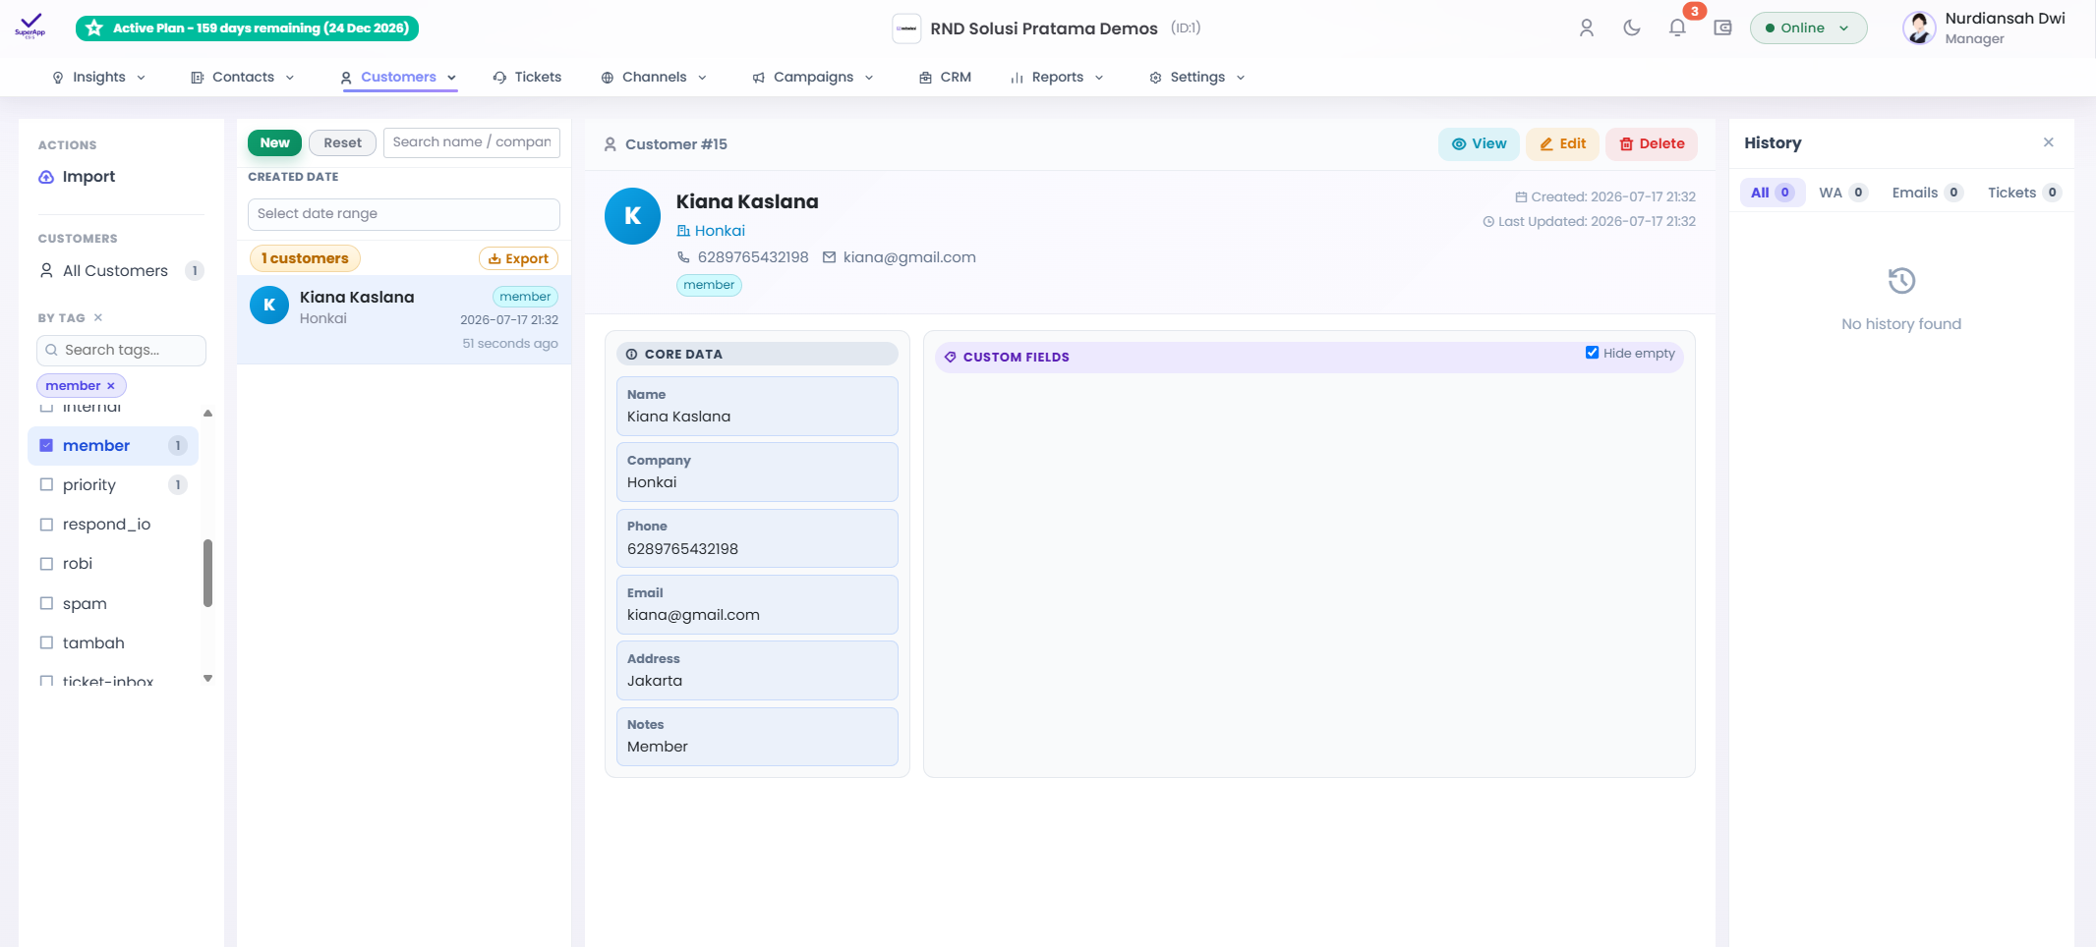Remove the member tag chip

coord(111,386)
